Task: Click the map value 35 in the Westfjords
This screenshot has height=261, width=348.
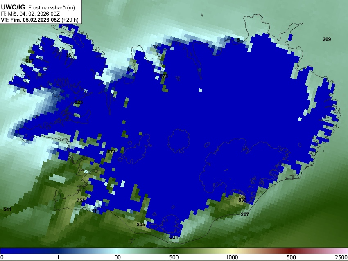Action: pyautogui.click(x=69, y=55)
